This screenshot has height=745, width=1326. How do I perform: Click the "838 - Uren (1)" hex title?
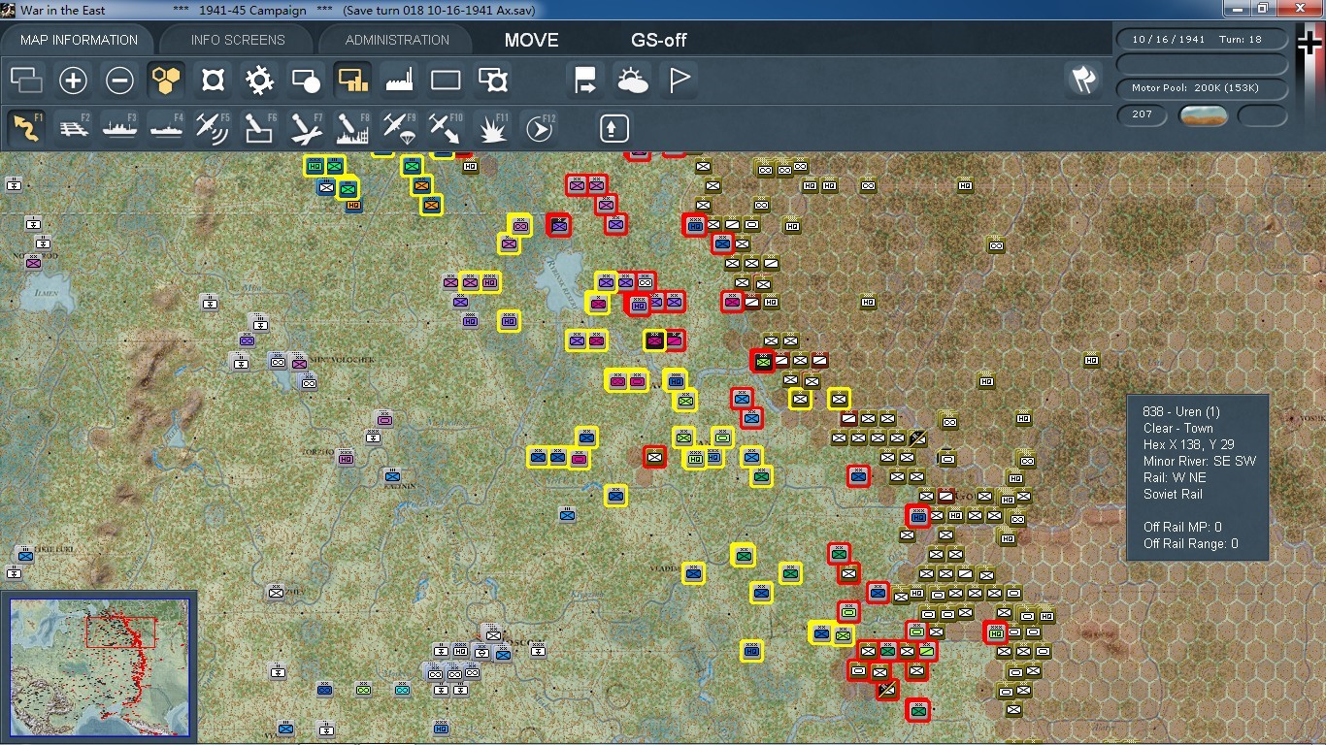coord(1181,412)
